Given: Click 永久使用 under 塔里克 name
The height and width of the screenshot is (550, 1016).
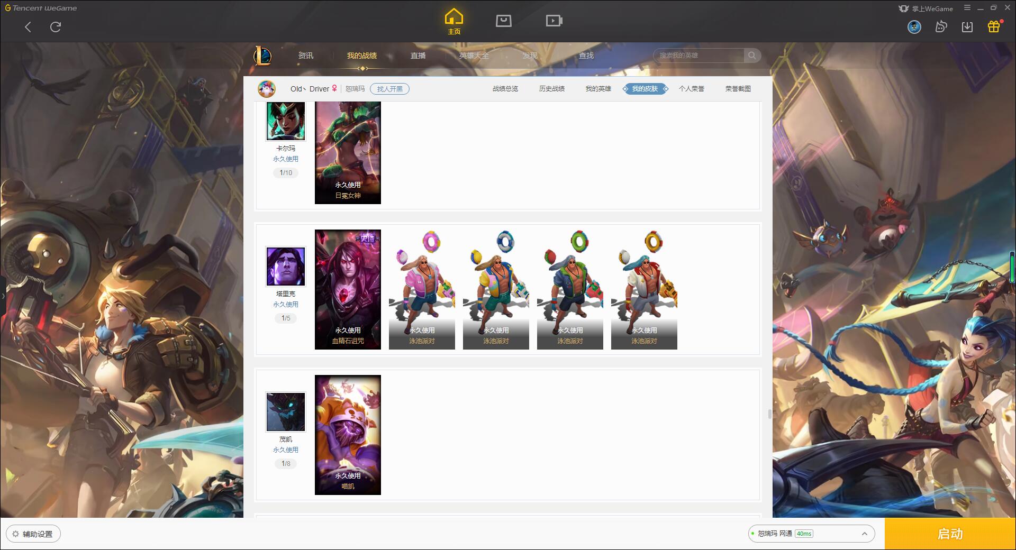Looking at the screenshot, I should pyautogui.click(x=286, y=305).
